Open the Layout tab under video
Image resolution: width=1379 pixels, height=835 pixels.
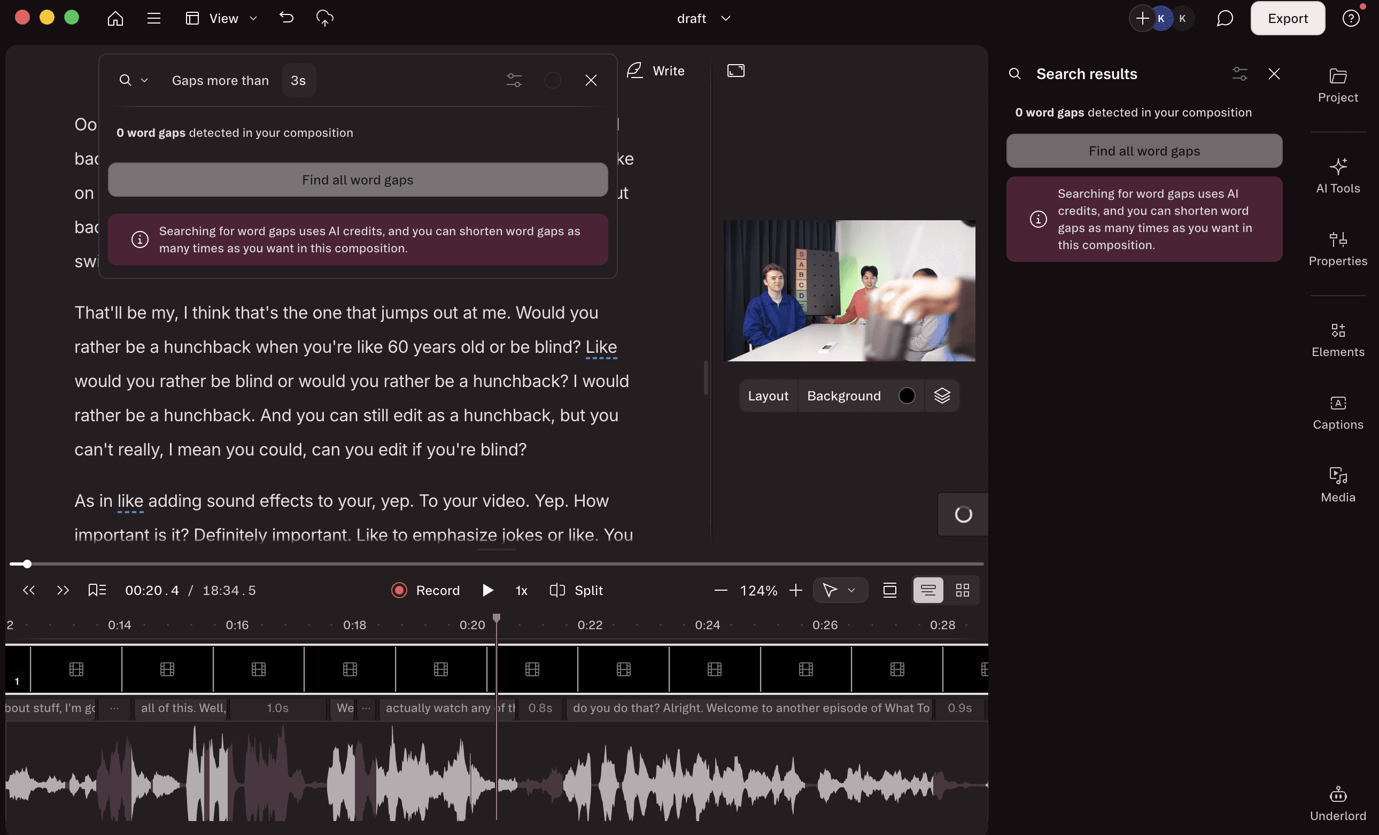coord(768,396)
